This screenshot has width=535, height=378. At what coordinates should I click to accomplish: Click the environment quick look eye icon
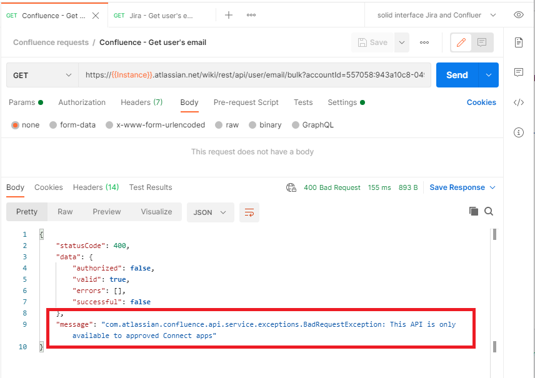pos(519,14)
